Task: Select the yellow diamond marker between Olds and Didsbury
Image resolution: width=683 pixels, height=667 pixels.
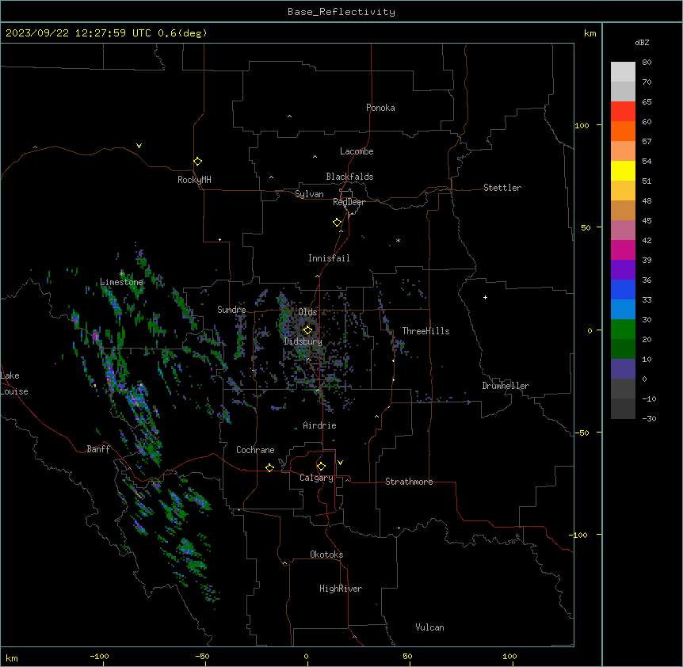Action: (307, 330)
